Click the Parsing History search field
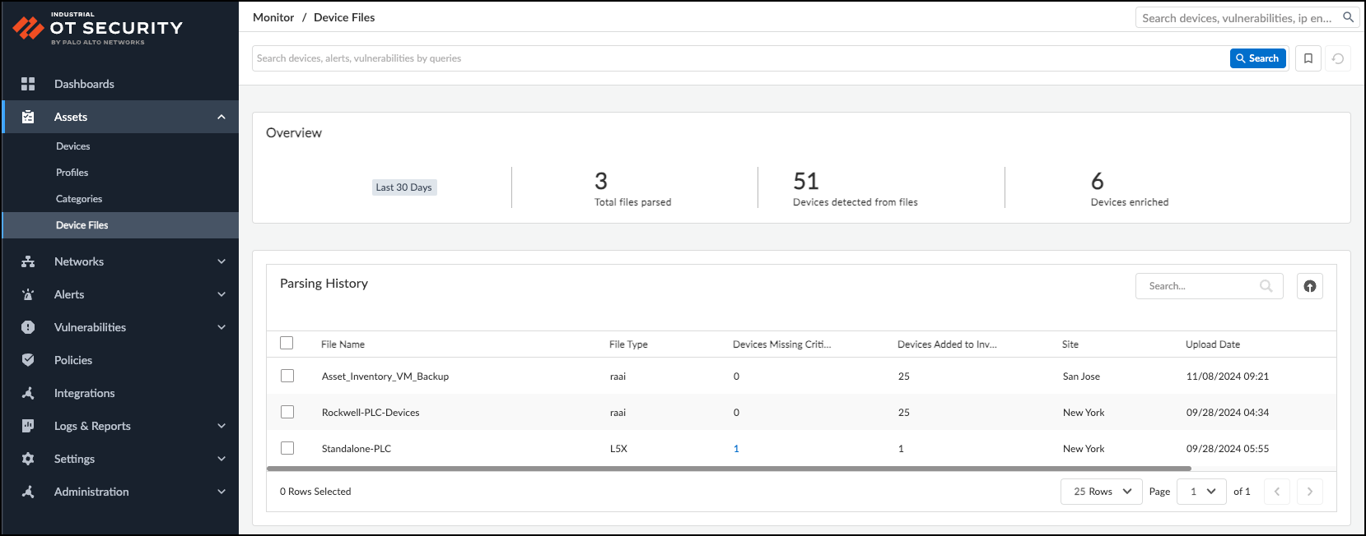This screenshot has width=1366, height=536. tap(1198, 286)
